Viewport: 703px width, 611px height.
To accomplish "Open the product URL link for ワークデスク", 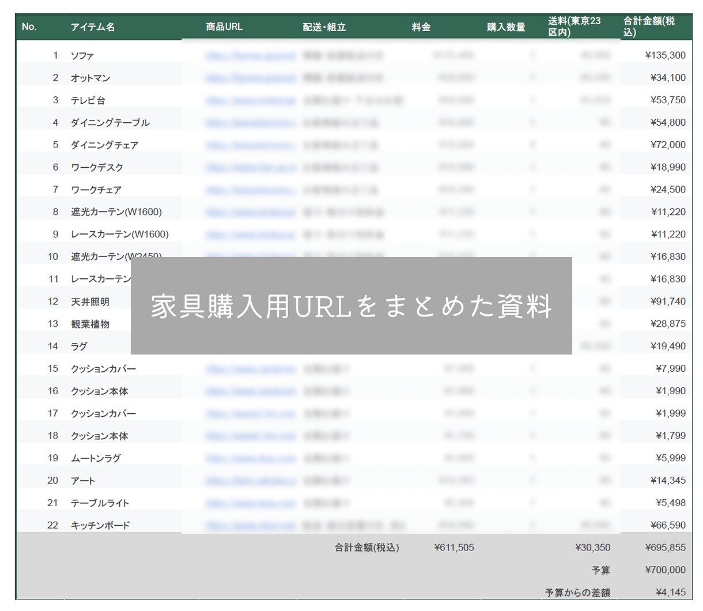I will point(251,167).
